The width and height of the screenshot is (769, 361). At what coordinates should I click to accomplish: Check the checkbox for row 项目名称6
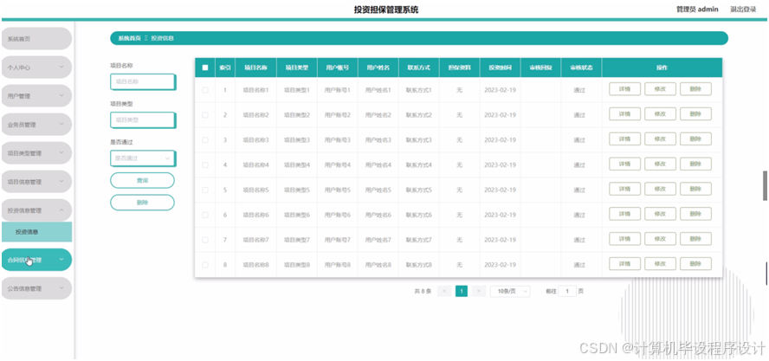(205, 216)
